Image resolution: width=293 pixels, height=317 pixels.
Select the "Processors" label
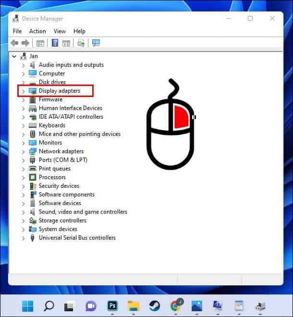pos(52,177)
